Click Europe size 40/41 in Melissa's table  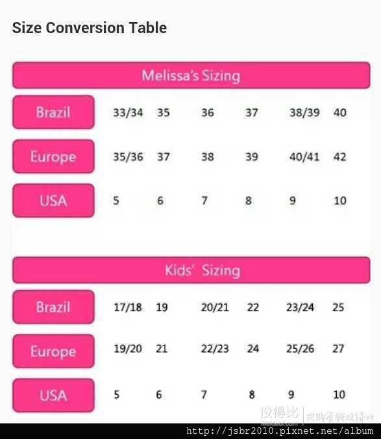coord(304,157)
